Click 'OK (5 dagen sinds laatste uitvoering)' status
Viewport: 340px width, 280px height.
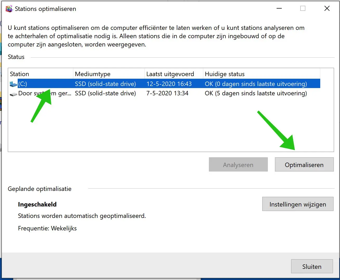tap(256, 93)
